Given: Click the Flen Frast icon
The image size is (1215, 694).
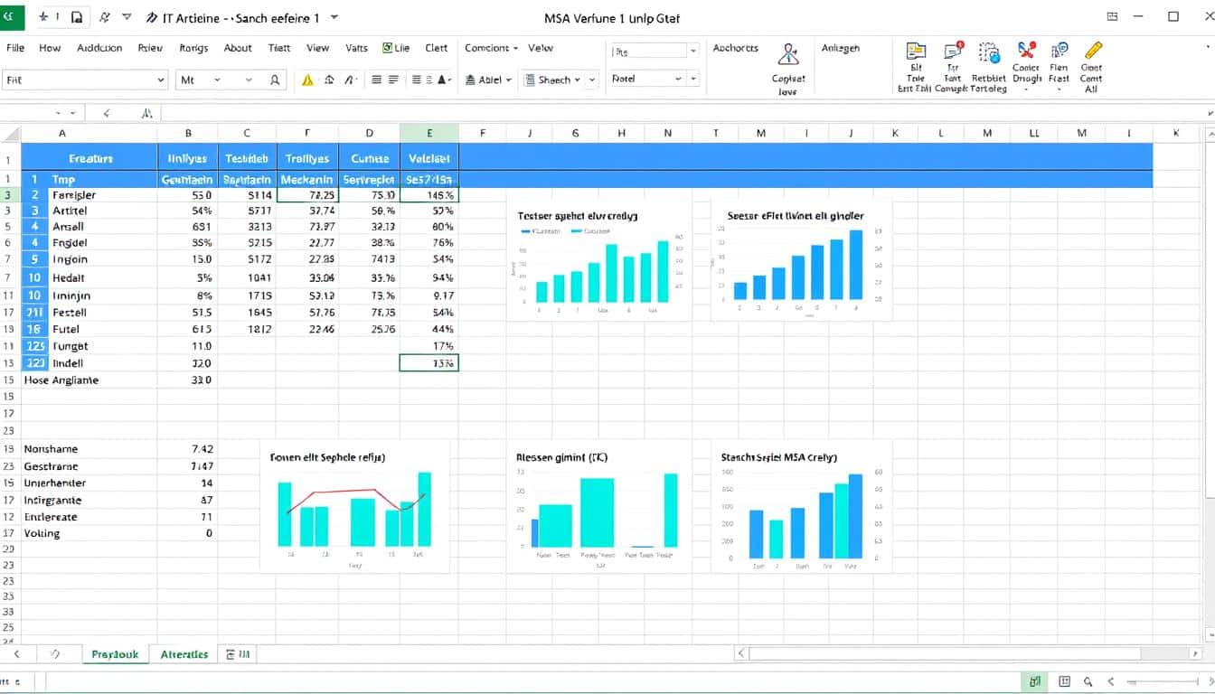Looking at the screenshot, I should click(1059, 51).
